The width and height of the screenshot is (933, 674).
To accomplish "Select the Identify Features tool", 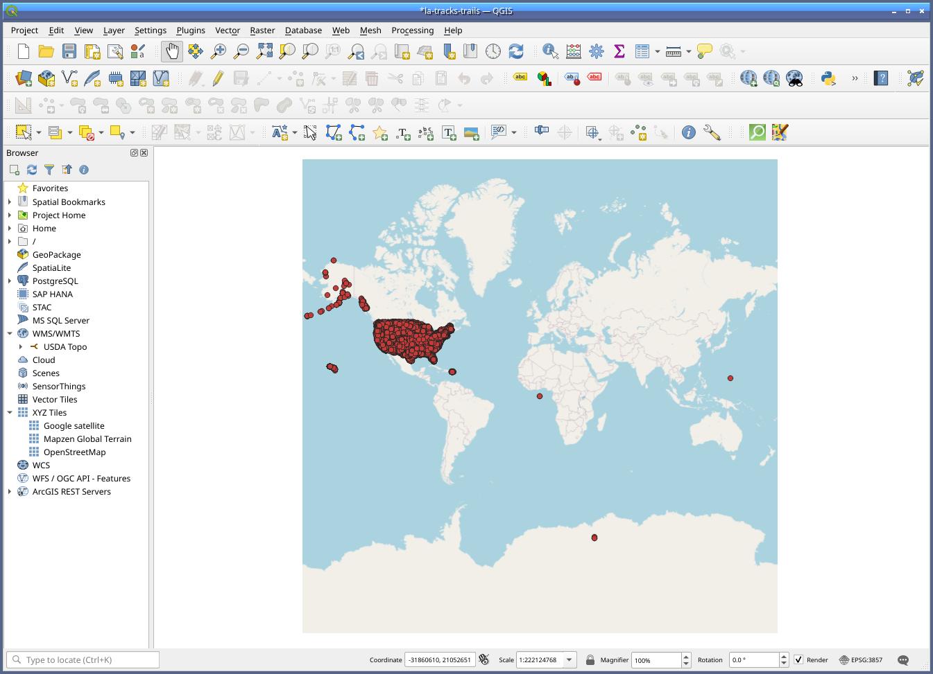I will click(550, 51).
